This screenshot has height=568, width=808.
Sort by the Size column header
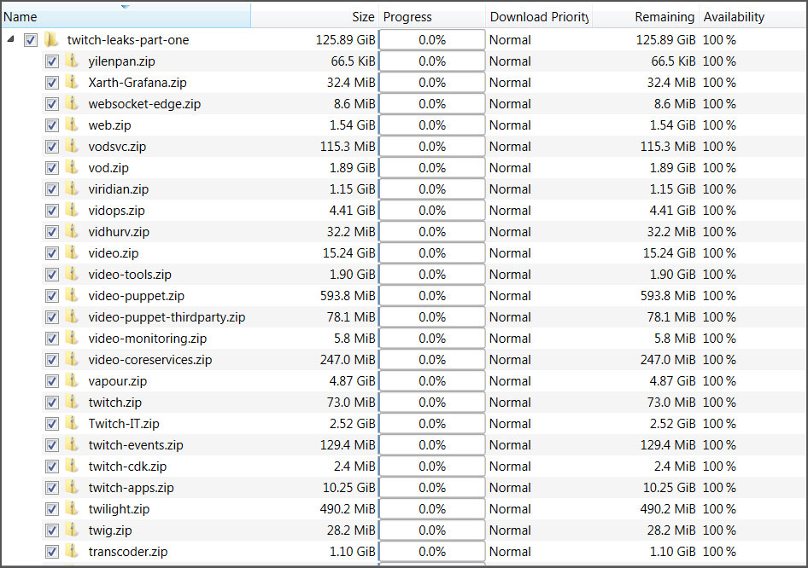tap(315, 16)
